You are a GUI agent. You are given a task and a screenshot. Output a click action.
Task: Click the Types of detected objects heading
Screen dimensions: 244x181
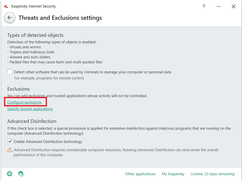35,35
